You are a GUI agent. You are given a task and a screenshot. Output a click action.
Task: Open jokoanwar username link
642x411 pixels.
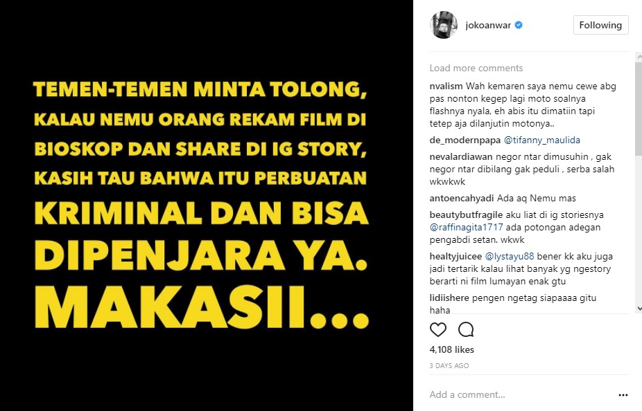coord(488,26)
